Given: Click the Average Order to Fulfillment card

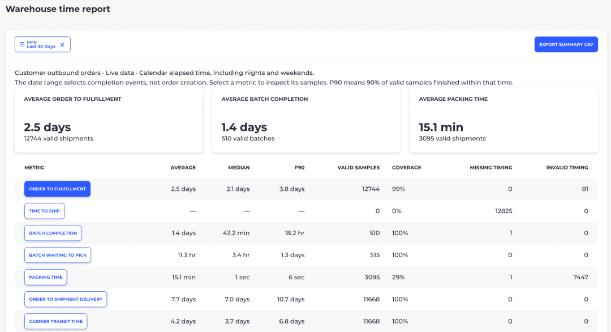Looking at the screenshot, I should (x=109, y=120).
